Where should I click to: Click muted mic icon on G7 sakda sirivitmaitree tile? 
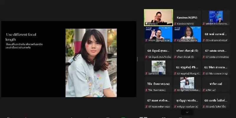pyautogui.click(x=204, y=57)
